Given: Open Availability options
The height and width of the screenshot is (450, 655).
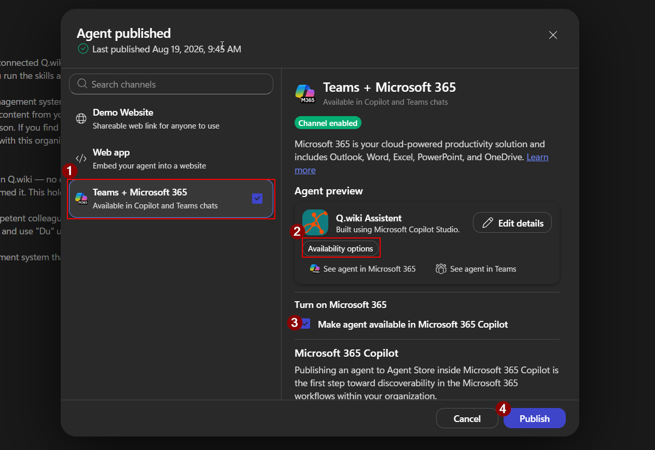Looking at the screenshot, I should coord(340,248).
